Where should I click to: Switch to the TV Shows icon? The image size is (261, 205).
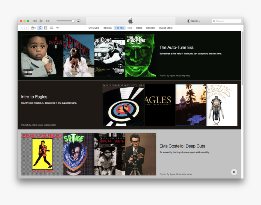click(52, 28)
